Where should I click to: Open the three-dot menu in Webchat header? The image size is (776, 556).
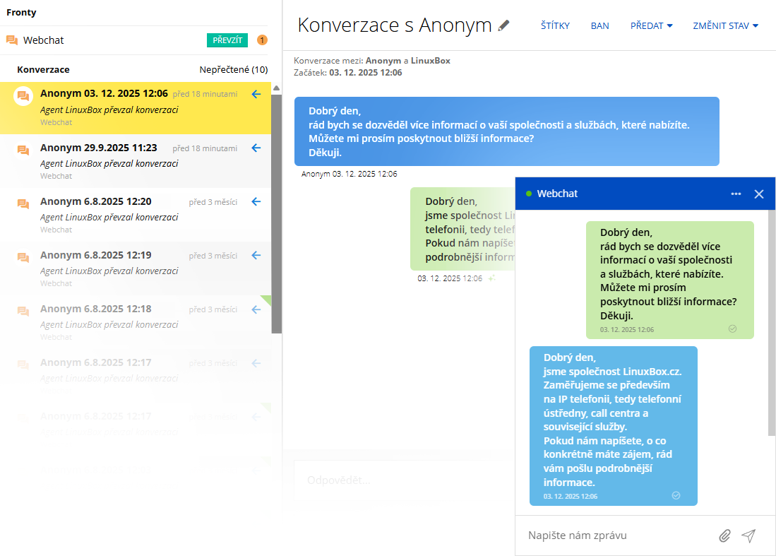coord(736,194)
